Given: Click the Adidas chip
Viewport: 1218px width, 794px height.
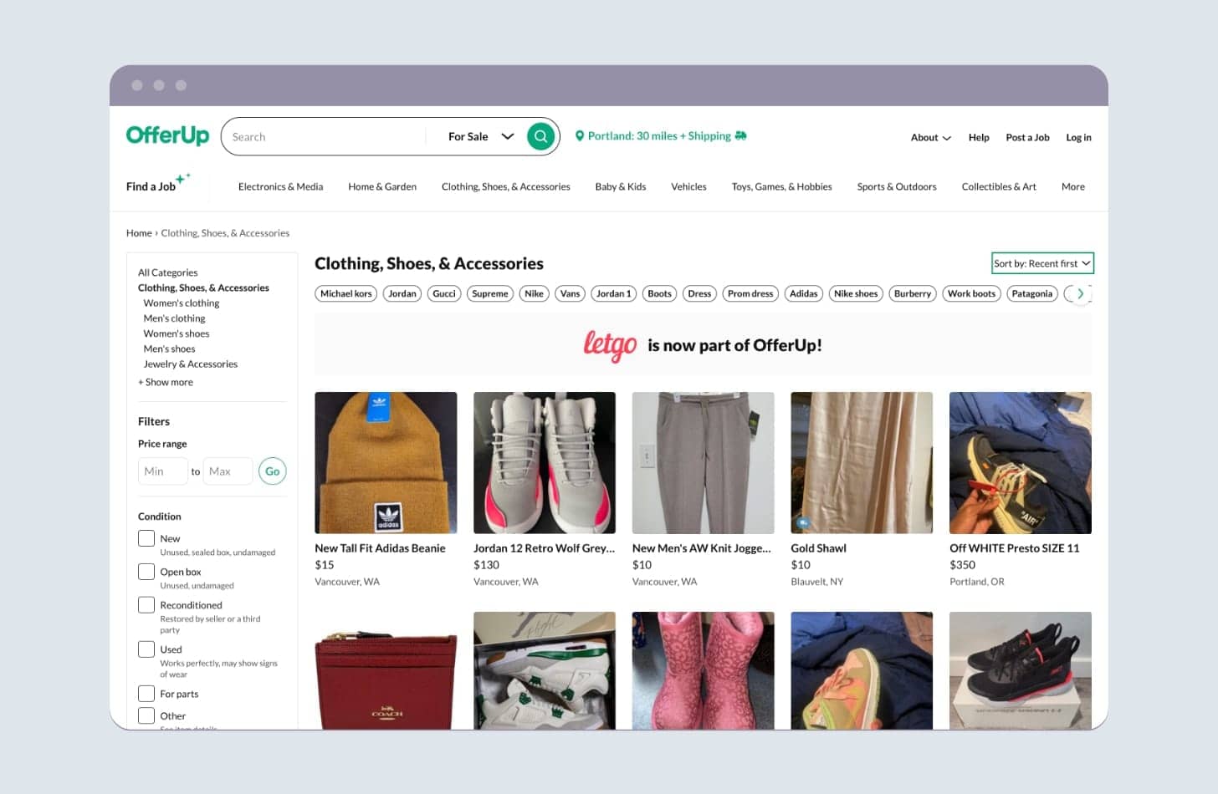Looking at the screenshot, I should pyautogui.click(x=803, y=293).
